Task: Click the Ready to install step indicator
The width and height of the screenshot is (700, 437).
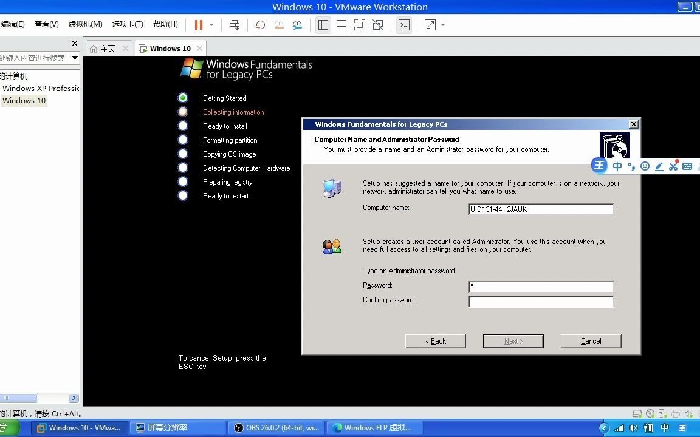Action: coord(182,126)
